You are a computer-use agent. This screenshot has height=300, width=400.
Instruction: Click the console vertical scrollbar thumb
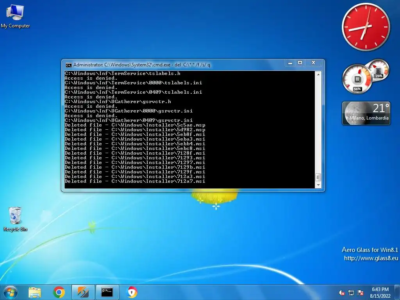click(x=318, y=177)
